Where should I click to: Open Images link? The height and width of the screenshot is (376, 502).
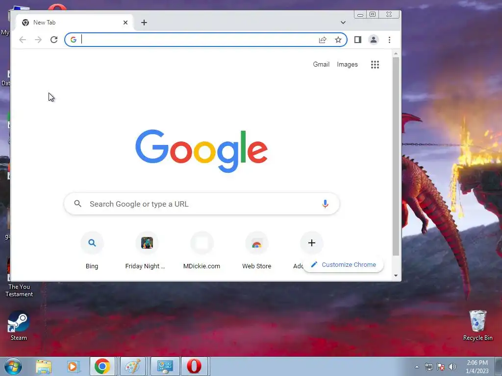click(347, 64)
